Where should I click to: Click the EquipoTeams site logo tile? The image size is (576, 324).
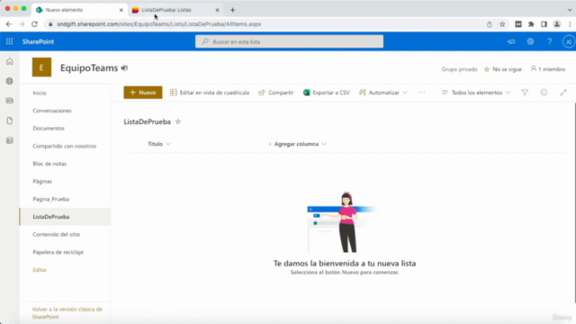point(41,67)
